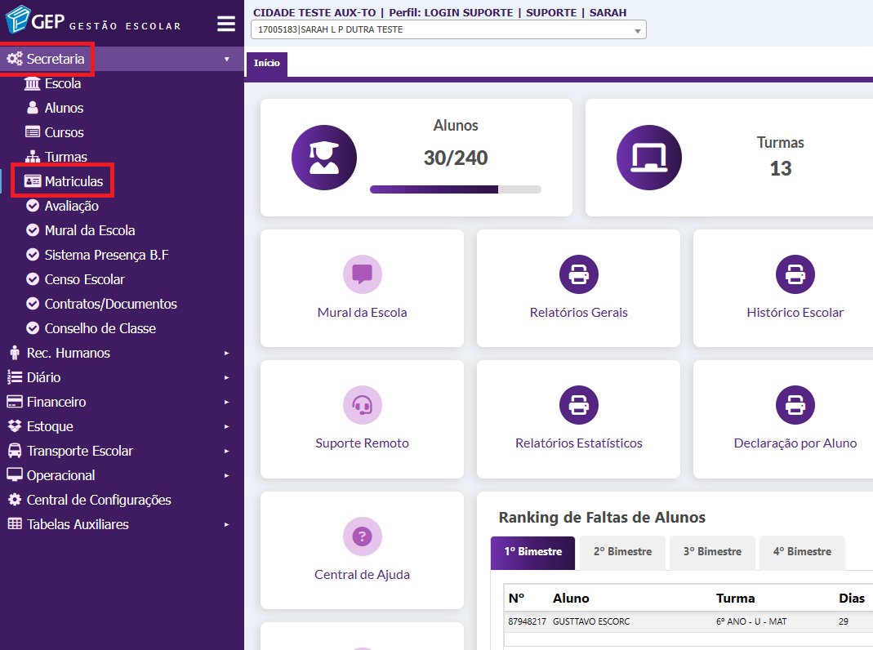
Task: Click the Alunos enrollment progress bar
Action: (455, 189)
